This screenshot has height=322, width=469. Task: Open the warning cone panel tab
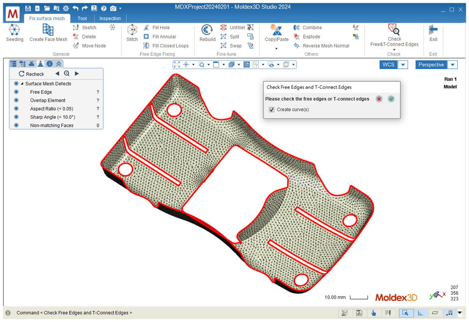pos(40,64)
